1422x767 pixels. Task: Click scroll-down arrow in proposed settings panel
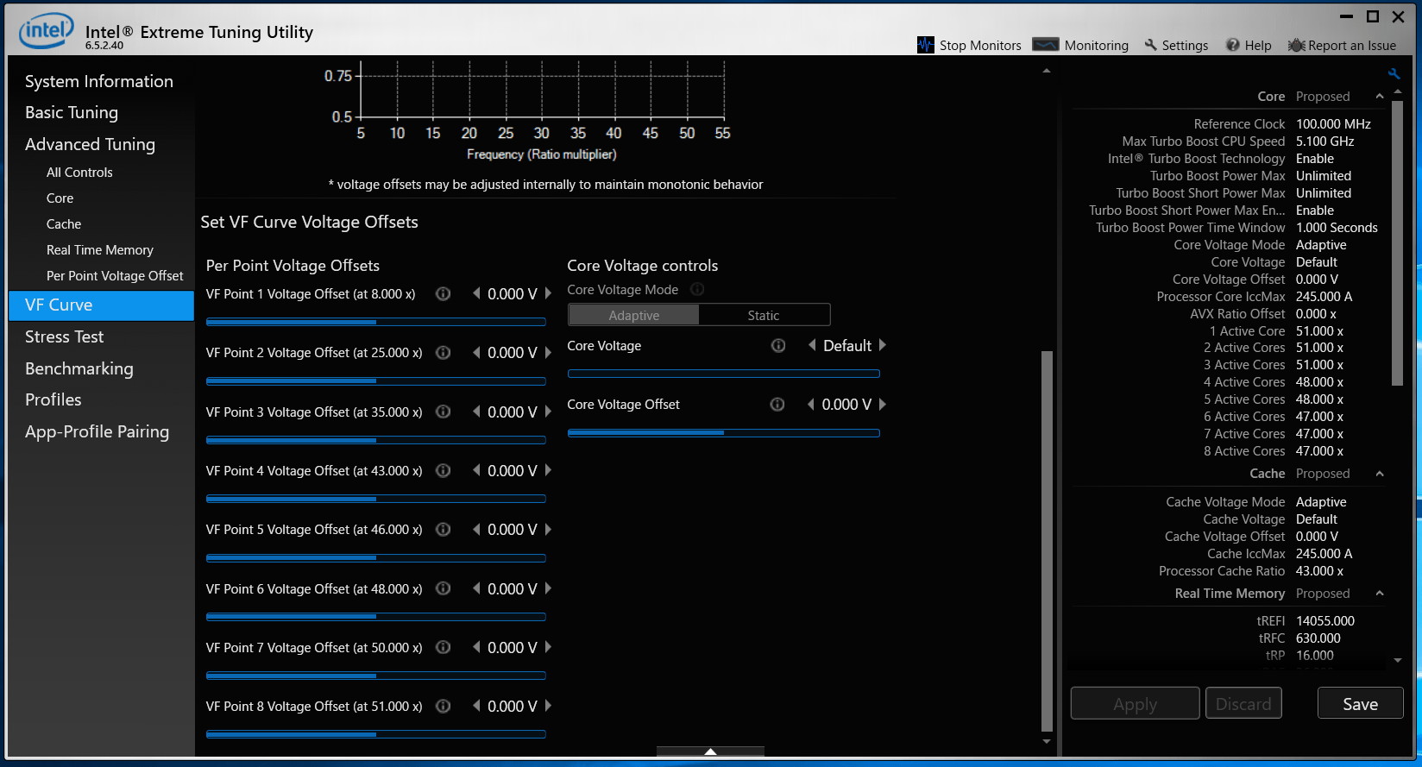[1398, 661]
